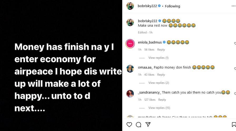Share post via paper plane icon
Viewport: 236px width, 131px height.
[148, 124]
